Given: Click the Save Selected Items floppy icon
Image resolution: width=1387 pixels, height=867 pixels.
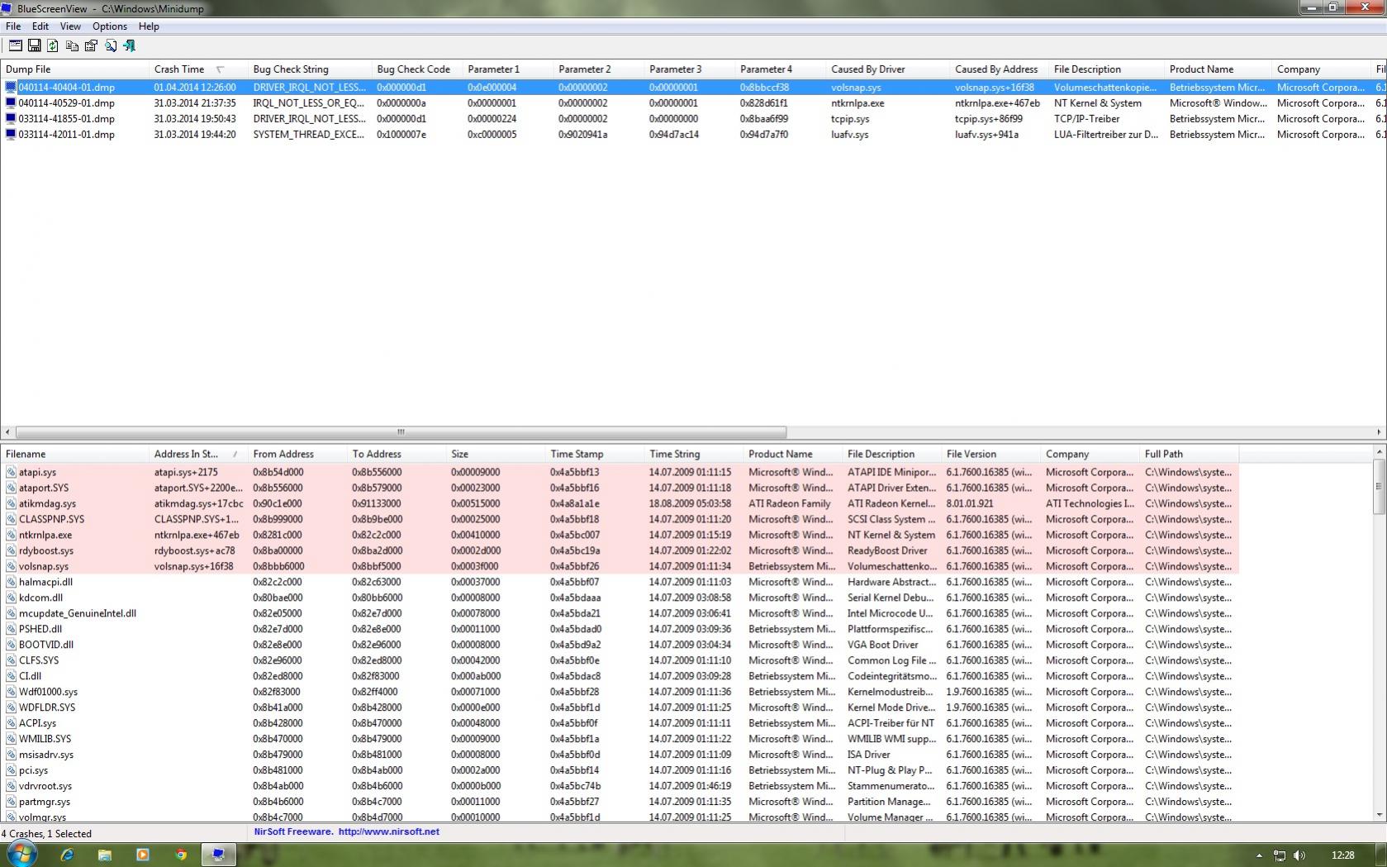Looking at the screenshot, I should pos(35,45).
